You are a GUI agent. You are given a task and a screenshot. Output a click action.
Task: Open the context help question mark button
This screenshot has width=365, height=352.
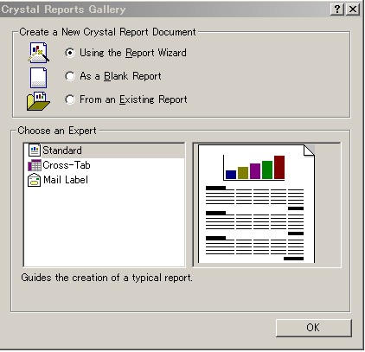coord(337,10)
